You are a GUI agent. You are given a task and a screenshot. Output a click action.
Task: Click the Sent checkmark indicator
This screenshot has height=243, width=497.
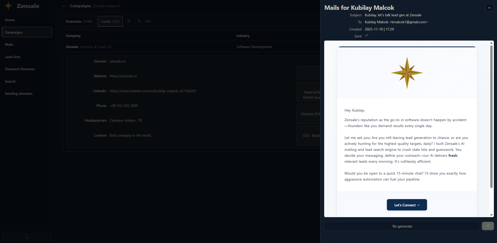point(367,35)
